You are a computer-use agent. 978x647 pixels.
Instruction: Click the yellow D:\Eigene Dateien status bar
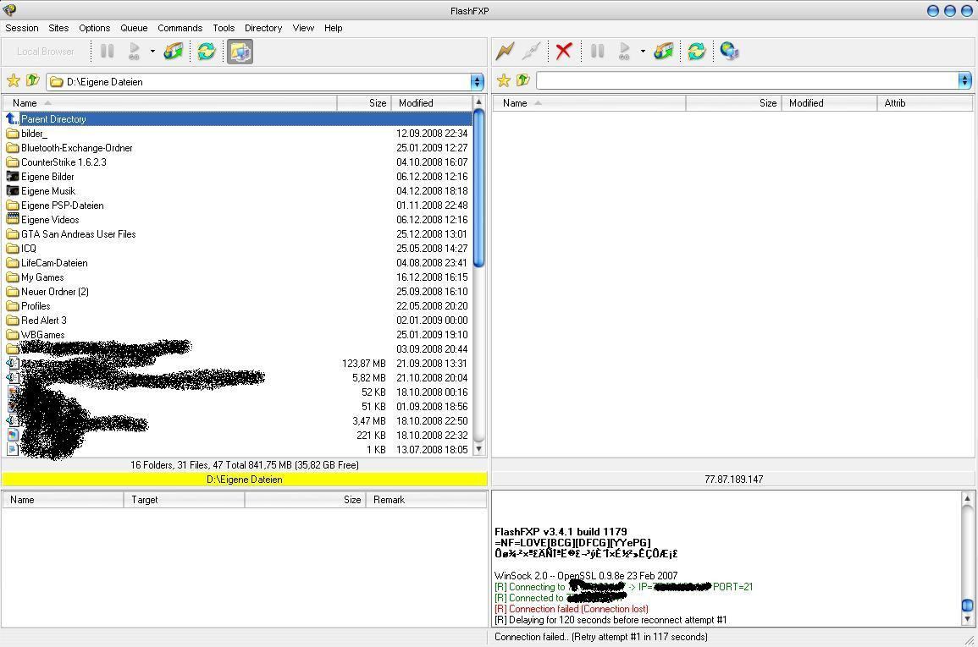[x=245, y=480]
